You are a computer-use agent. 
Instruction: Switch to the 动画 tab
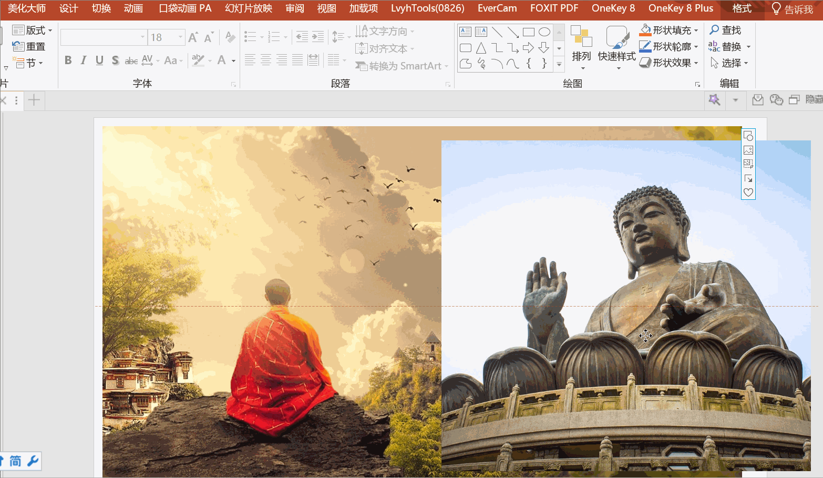pos(133,8)
